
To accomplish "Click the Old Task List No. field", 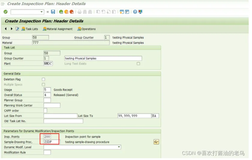I will 63,121.
